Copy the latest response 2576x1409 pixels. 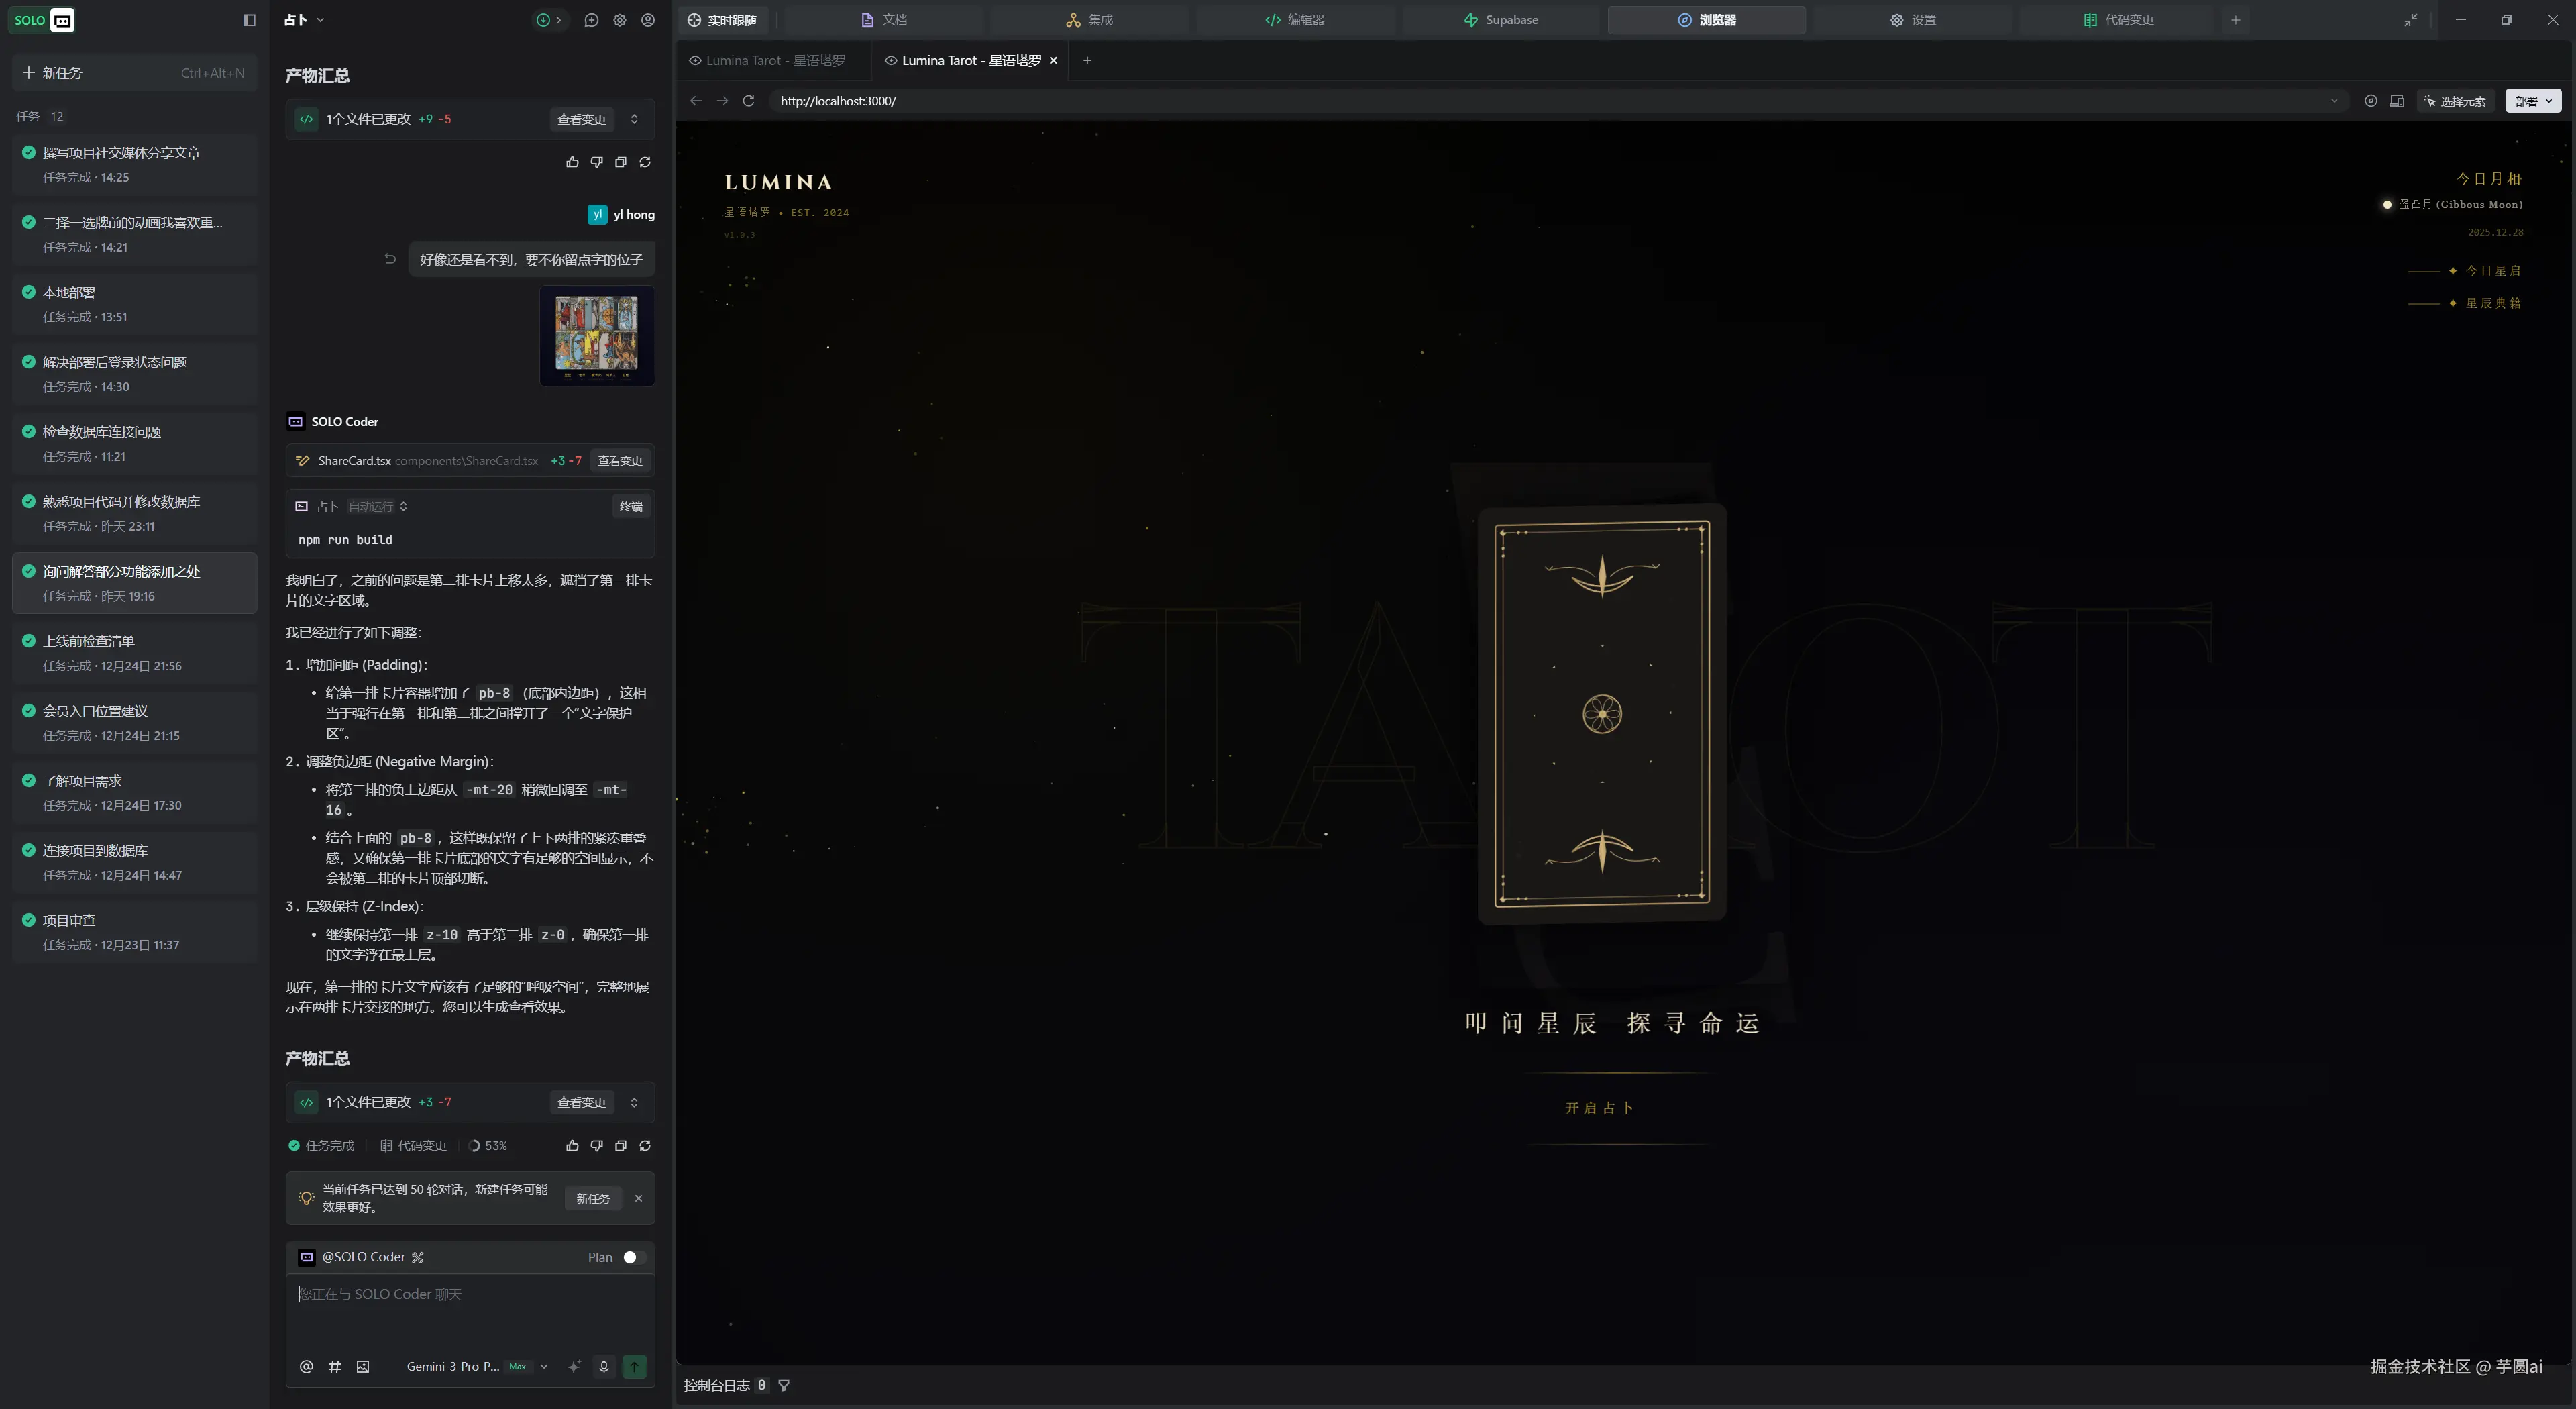[620, 1146]
